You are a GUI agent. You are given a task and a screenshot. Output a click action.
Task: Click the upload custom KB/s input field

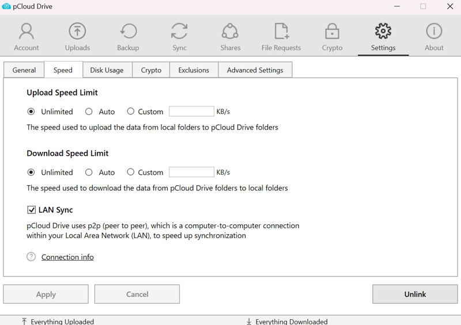[x=191, y=112]
